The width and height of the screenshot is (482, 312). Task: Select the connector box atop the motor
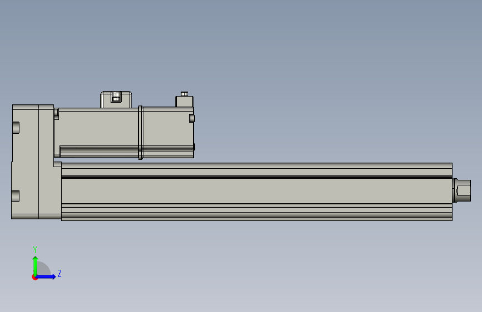[x=116, y=99]
